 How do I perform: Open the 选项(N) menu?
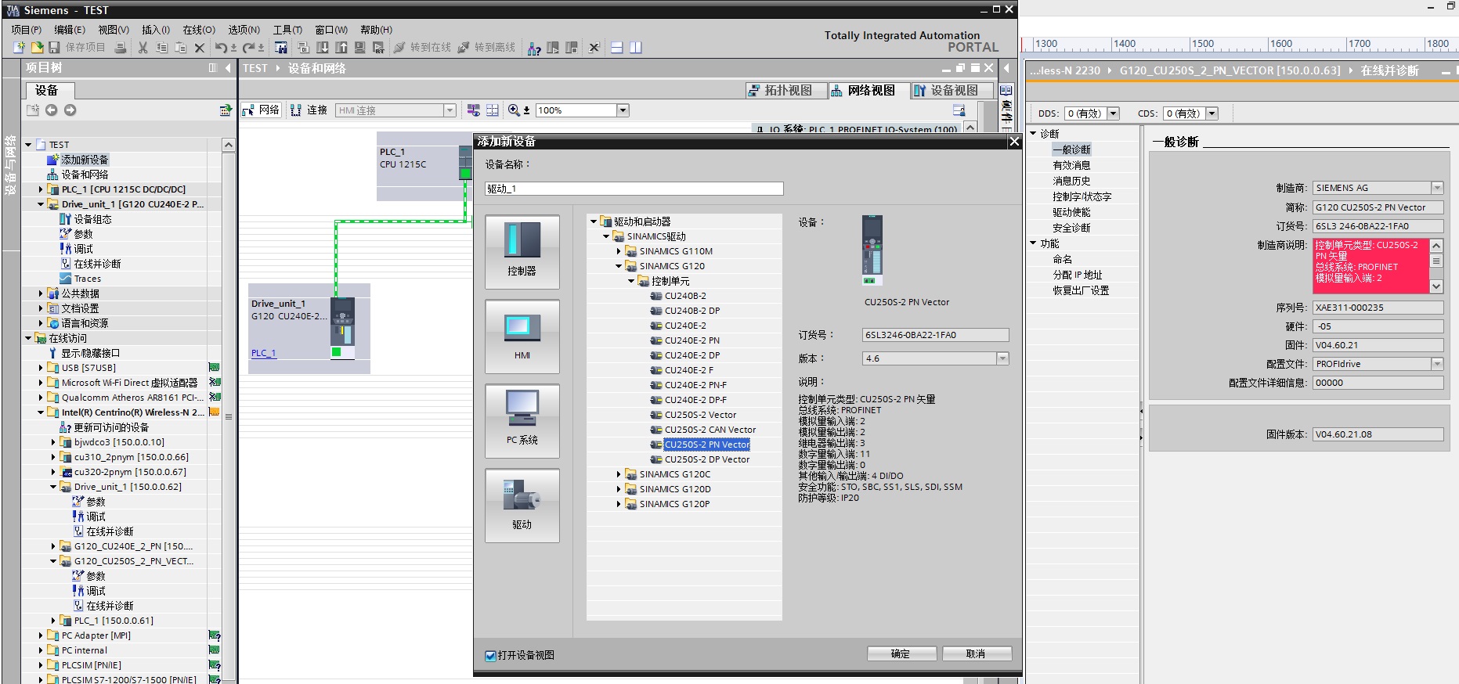pos(244,30)
